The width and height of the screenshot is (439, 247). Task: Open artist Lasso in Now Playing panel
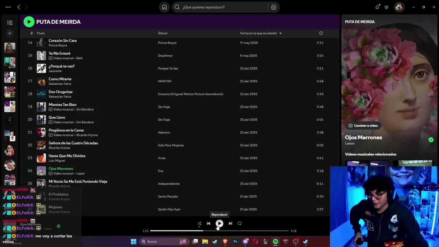[x=349, y=143]
